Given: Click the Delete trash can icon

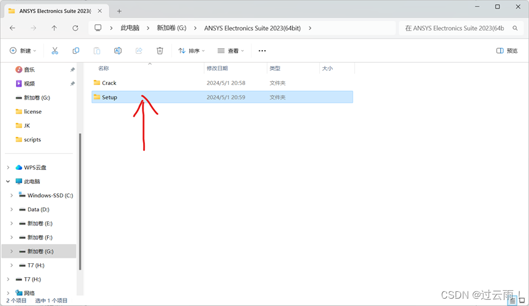Looking at the screenshot, I should tap(160, 51).
